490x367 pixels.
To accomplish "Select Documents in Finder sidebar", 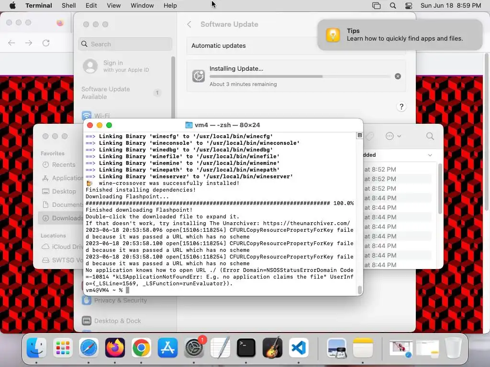I will (x=62, y=205).
